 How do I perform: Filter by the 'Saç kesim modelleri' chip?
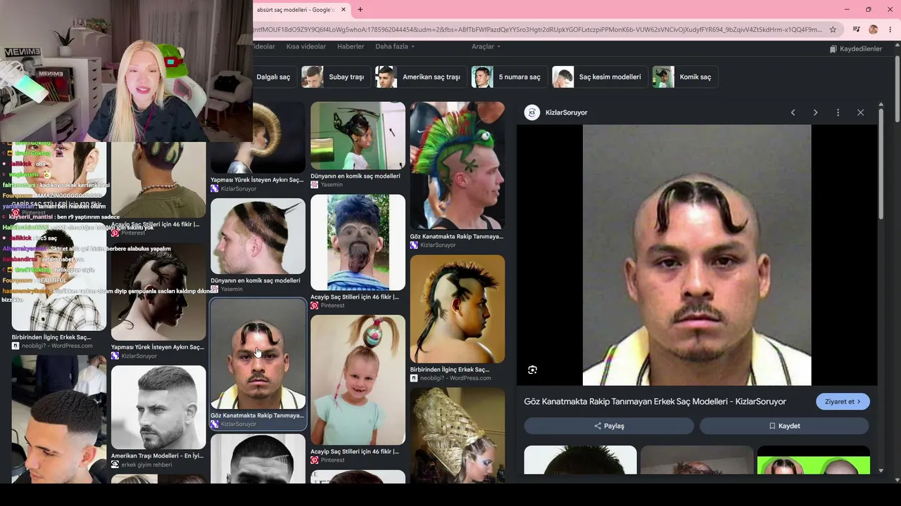600,77
